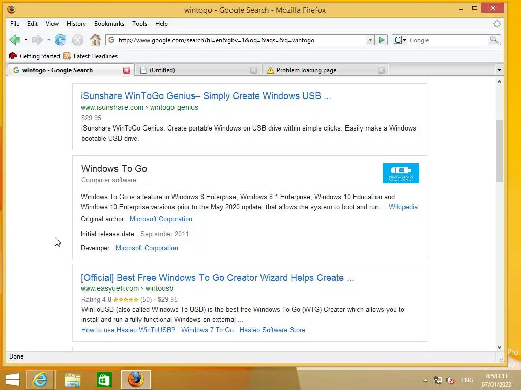Open the Bookmarks menu
This screenshot has height=390, width=521.
[x=109, y=24]
